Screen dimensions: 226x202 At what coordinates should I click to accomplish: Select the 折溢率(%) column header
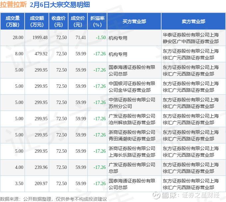tap(97, 21)
